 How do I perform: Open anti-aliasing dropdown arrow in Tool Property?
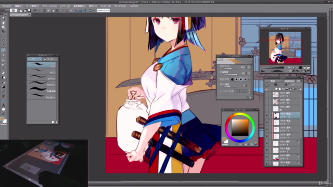point(249,79)
